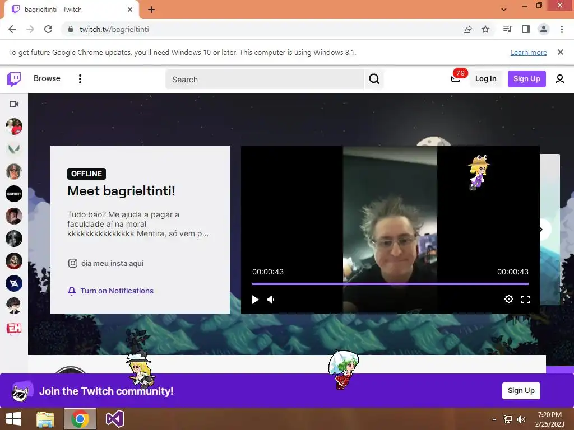Mute the video player volume
This screenshot has height=430, width=574.
pyautogui.click(x=271, y=300)
